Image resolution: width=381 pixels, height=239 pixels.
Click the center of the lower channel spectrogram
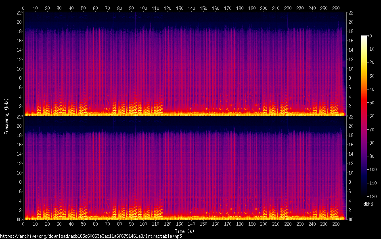pos(184,168)
